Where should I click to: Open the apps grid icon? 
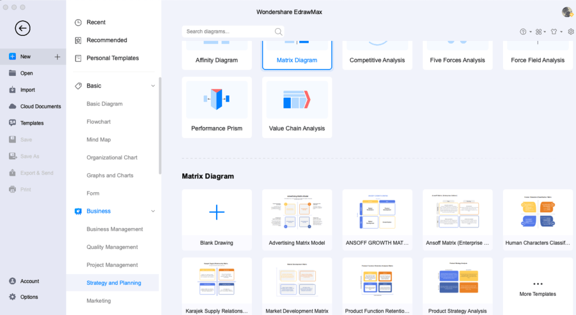[x=538, y=32]
